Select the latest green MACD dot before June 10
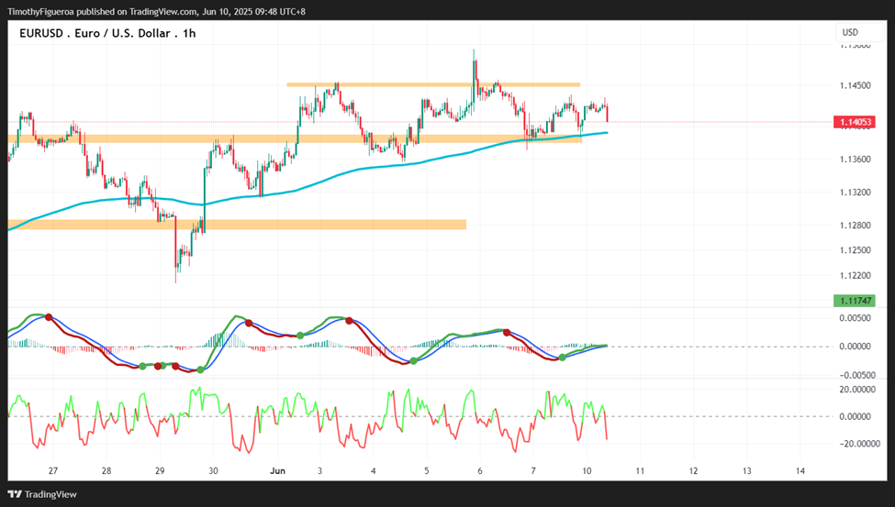The image size is (895, 507). (x=562, y=357)
